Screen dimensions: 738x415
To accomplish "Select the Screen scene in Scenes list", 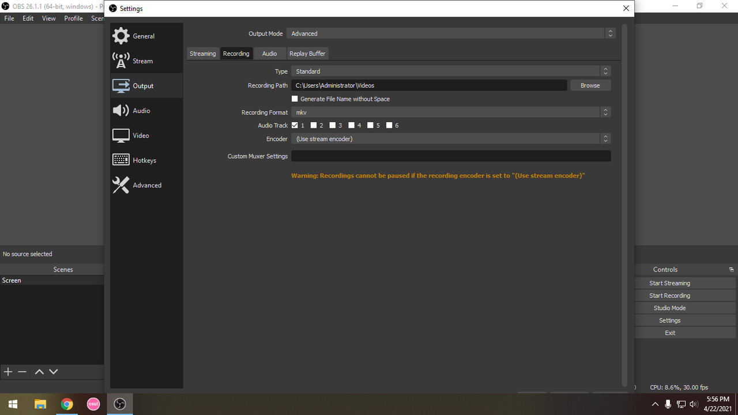I will tap(52, 280).
